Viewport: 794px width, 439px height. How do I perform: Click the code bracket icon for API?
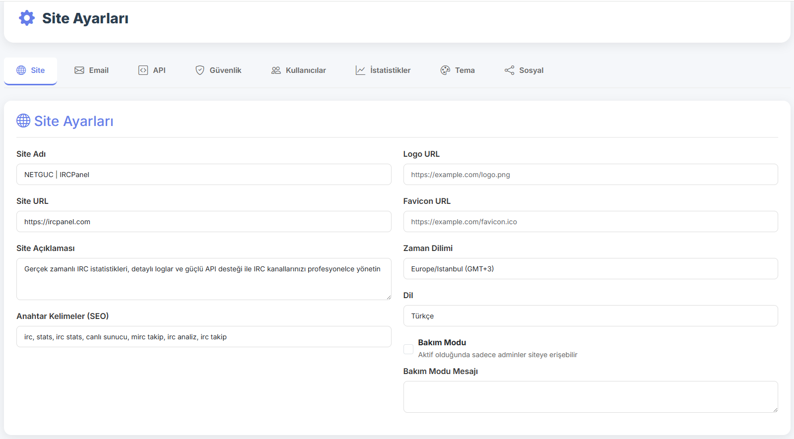[x=143, y=70]
